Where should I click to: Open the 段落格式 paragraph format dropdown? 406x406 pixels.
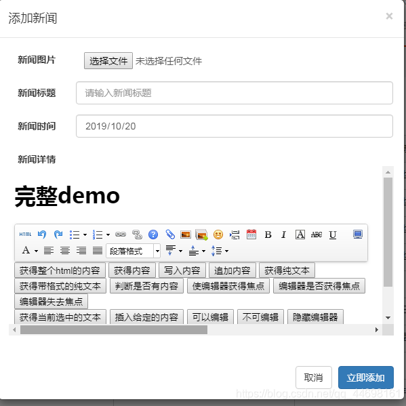(x=133, y=251)
